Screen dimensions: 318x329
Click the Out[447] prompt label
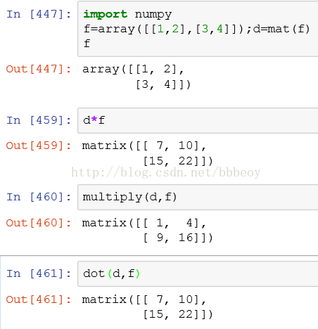pyautogui.click(x=39, y=69)
